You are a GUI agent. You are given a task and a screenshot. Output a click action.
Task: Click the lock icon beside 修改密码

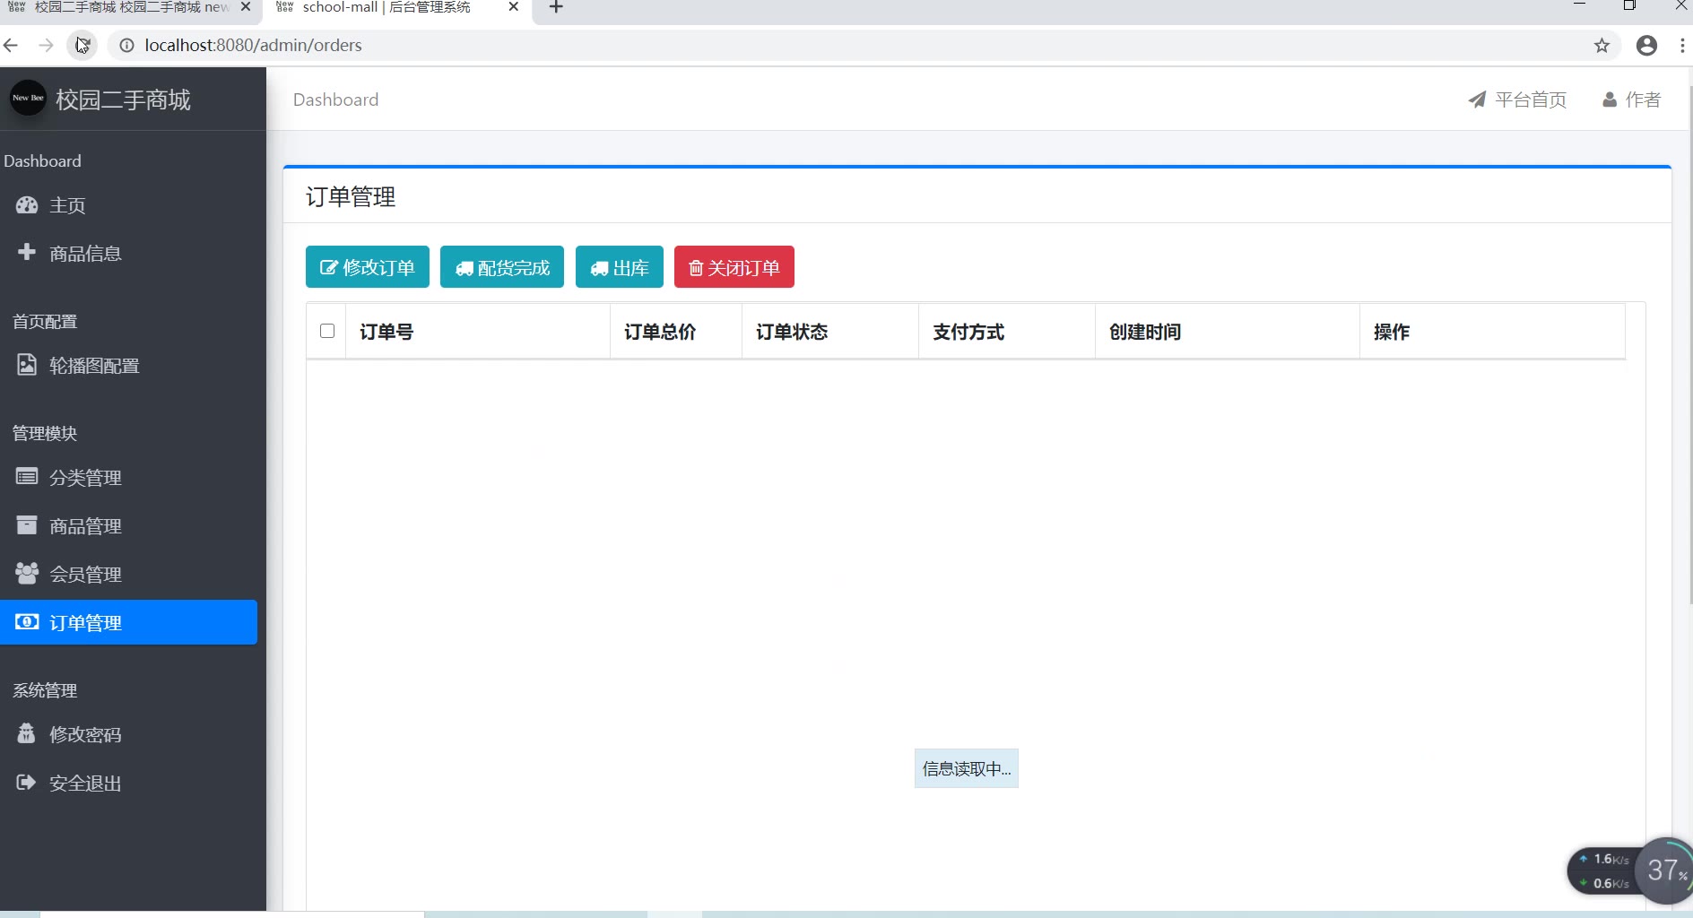click(x=27, y=734)
